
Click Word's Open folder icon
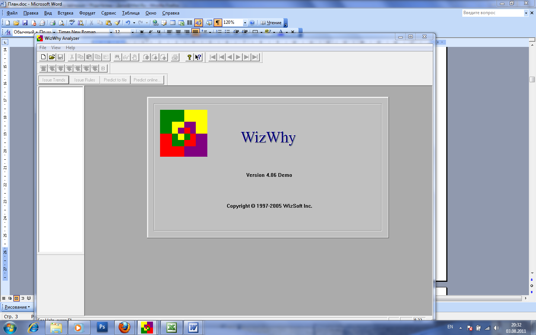(16, 23)
